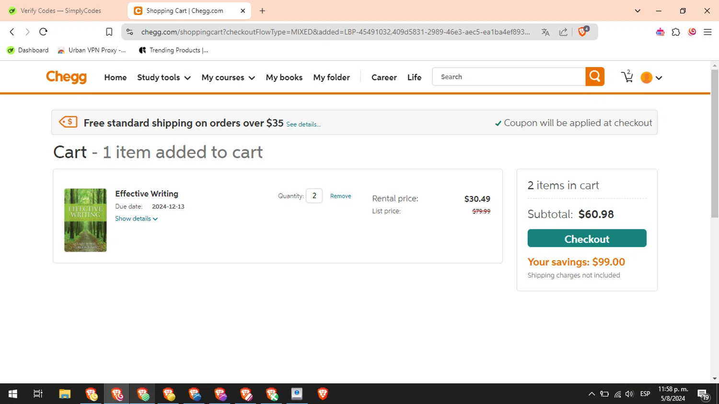
Task: Click the translate page icon
Action: tap(545, 32)
